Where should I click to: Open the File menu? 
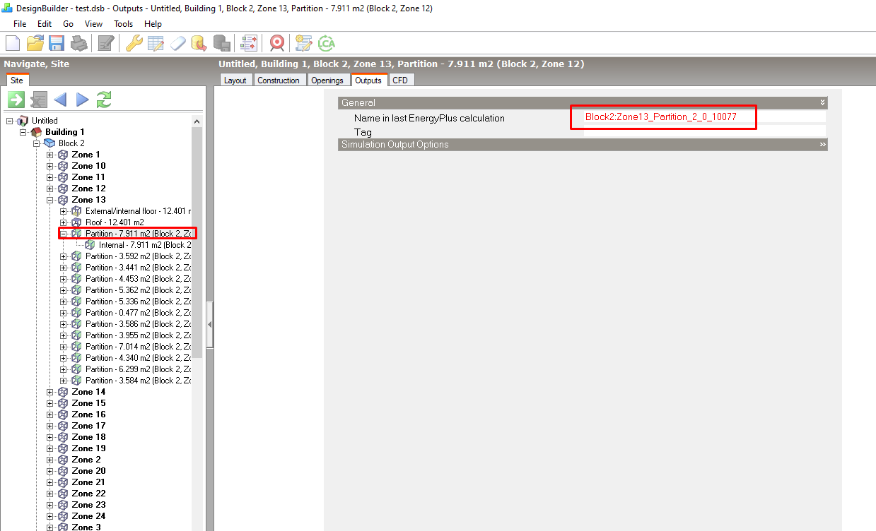[21, 23]
